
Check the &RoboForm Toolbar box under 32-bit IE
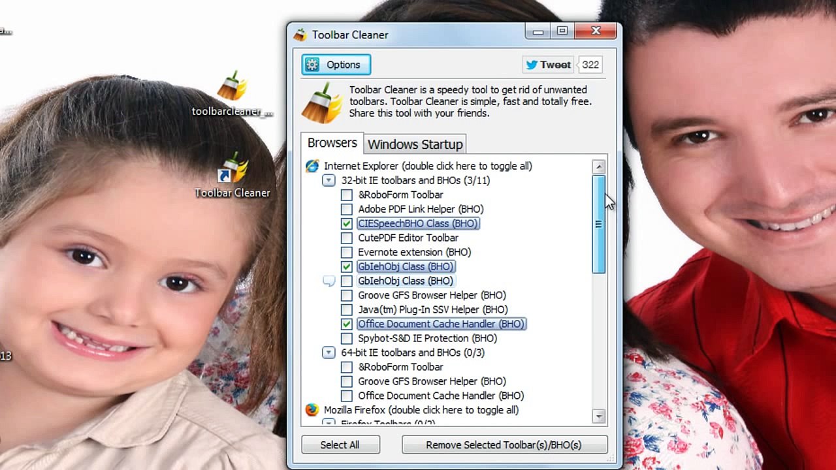[347, 195]
